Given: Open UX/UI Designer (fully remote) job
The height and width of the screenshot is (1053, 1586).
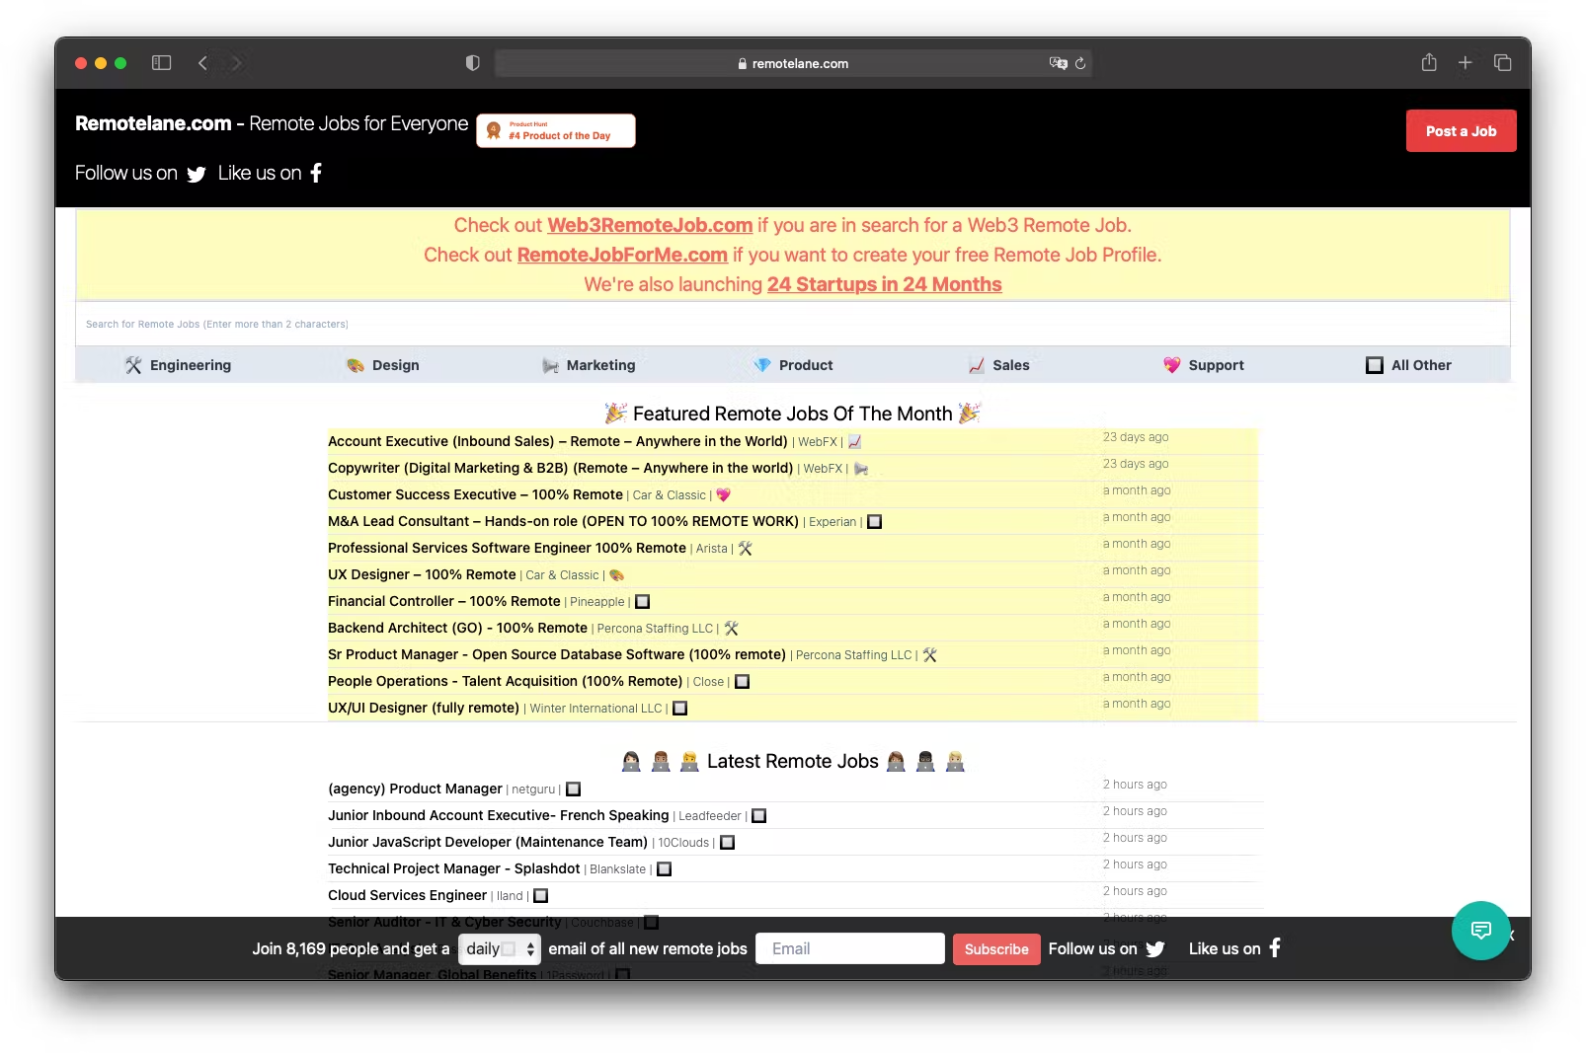Looking at the screenshot, I should [424, 708].
